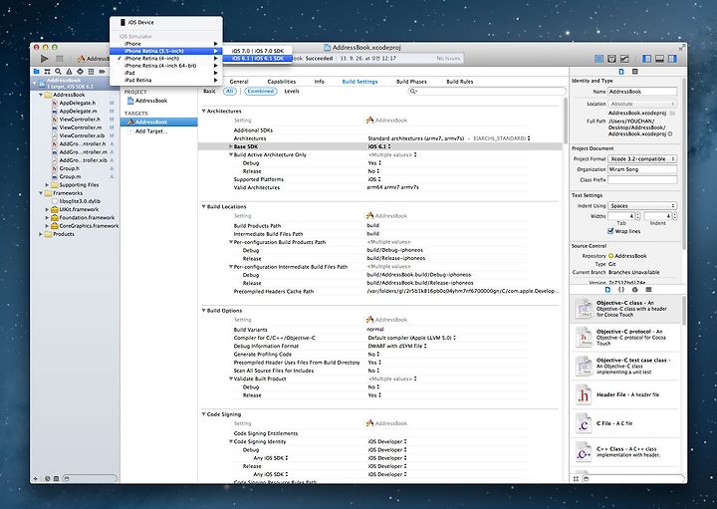Open the Symbol navigator
Screen dimensions: 717x509
[47, 72]
